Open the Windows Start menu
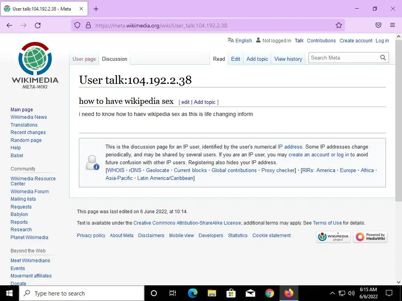 tap(9, 293)
